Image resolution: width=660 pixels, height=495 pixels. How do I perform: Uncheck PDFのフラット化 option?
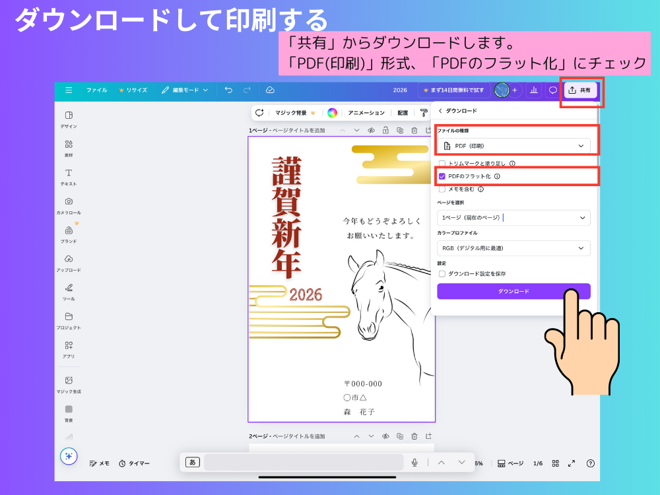(442, 176)
